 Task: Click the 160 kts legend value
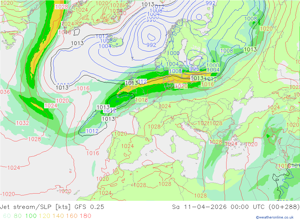(72, 216)
